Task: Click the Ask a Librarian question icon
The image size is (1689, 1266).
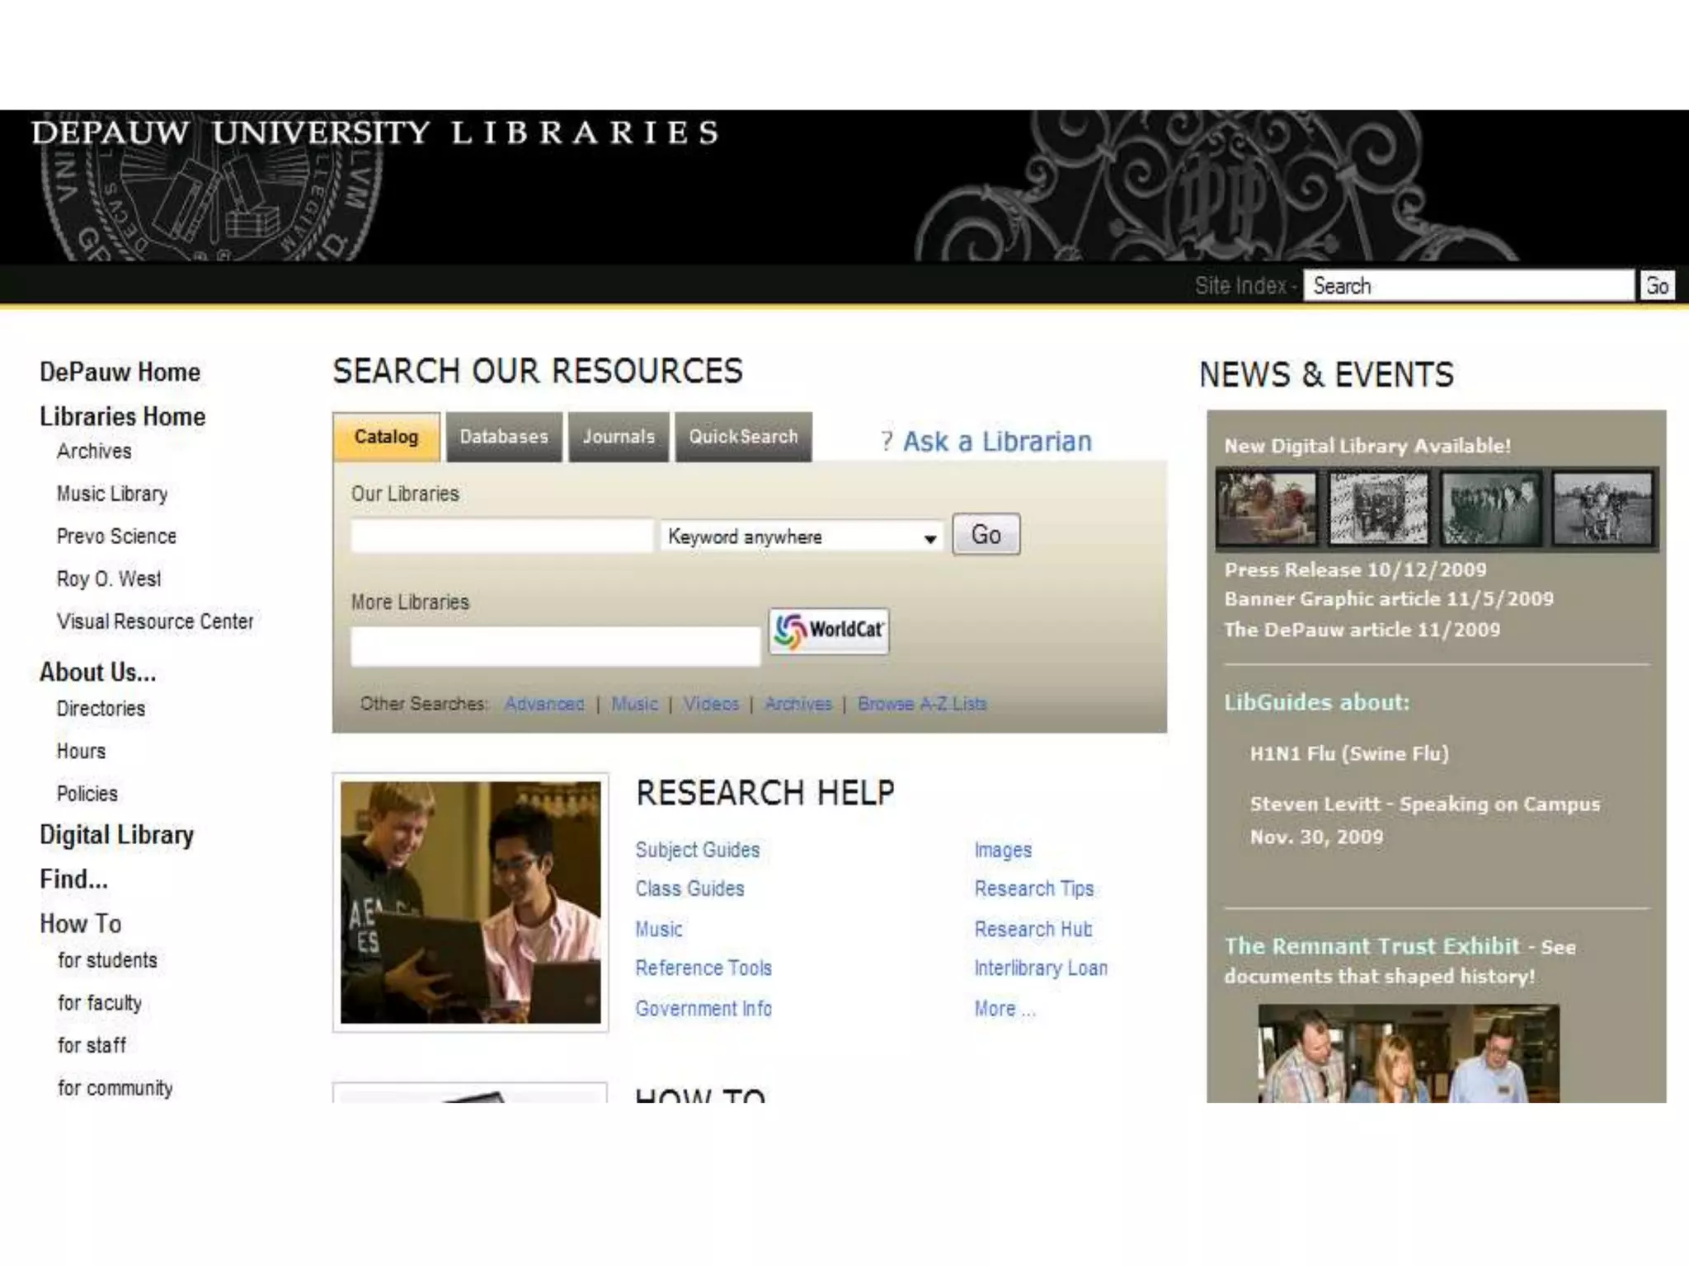Action: pyautogui.click(x=887, y=441)
